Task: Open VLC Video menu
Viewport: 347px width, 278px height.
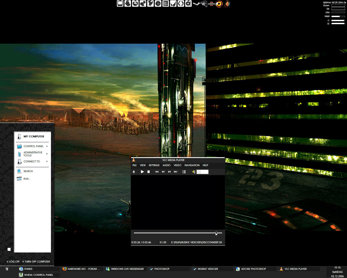Action: pos(178,165)
